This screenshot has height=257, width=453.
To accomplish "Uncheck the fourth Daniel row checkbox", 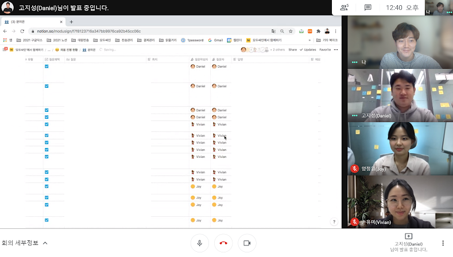I will click(47, 117).
